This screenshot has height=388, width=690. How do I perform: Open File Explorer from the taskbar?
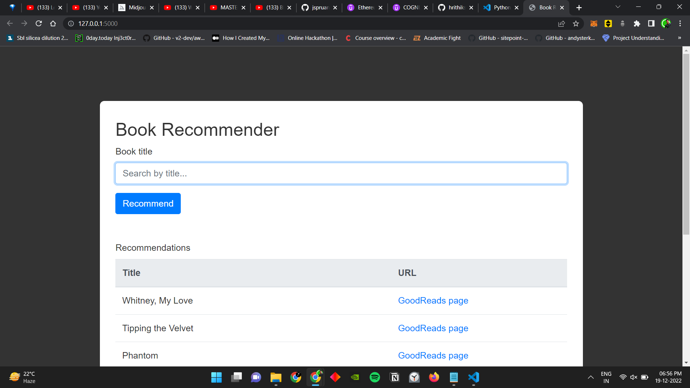pos(276,377)
